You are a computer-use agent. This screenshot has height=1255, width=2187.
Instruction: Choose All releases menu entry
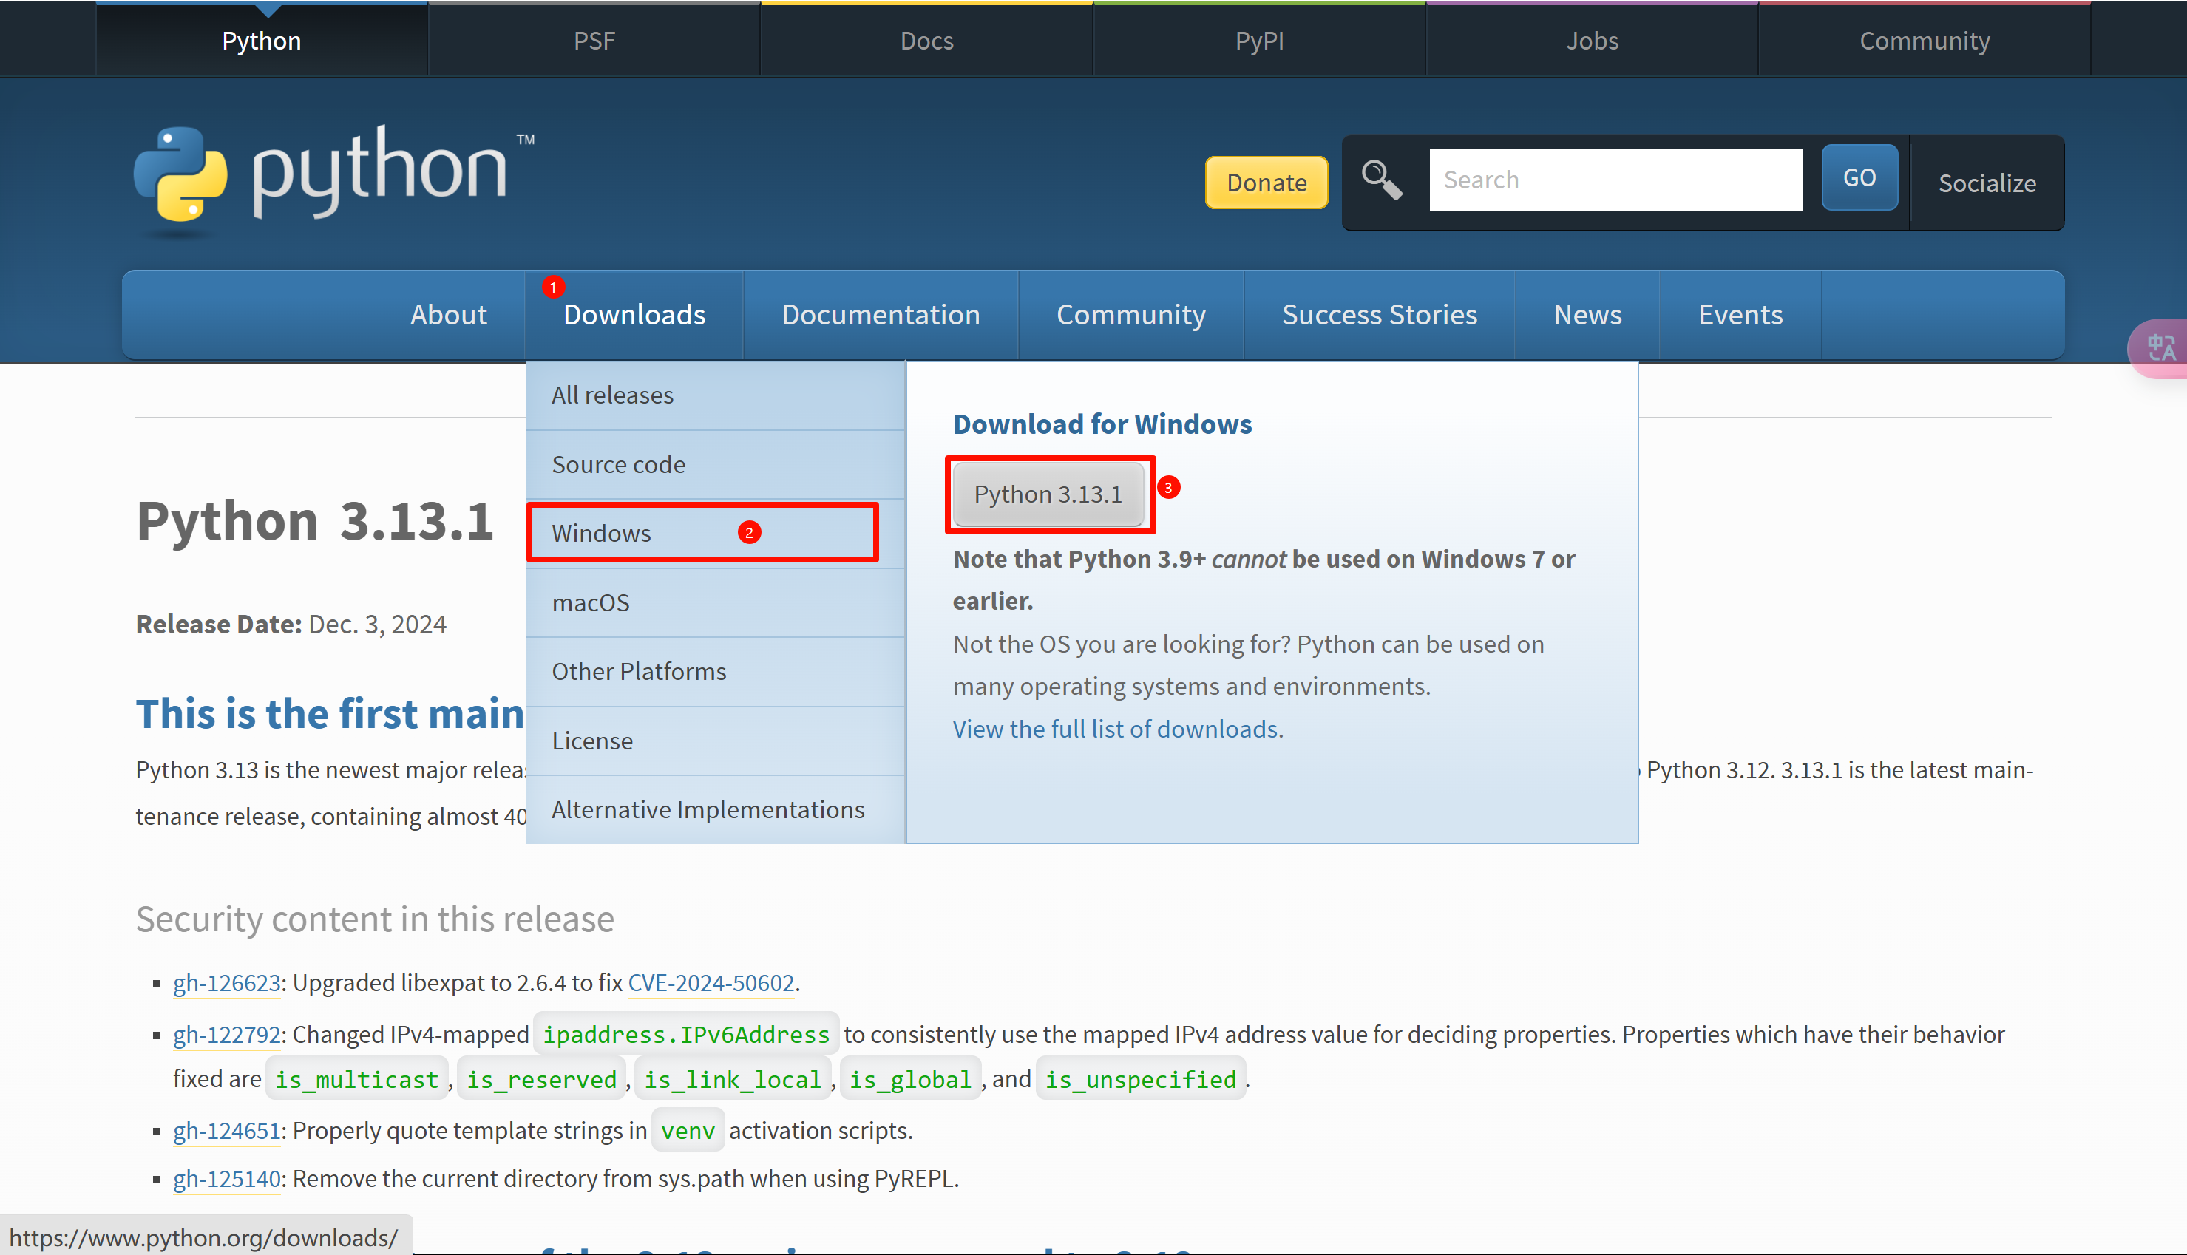click(x=612, y=395)
